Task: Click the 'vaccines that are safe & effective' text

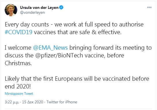Action: [x=77, y=32]
